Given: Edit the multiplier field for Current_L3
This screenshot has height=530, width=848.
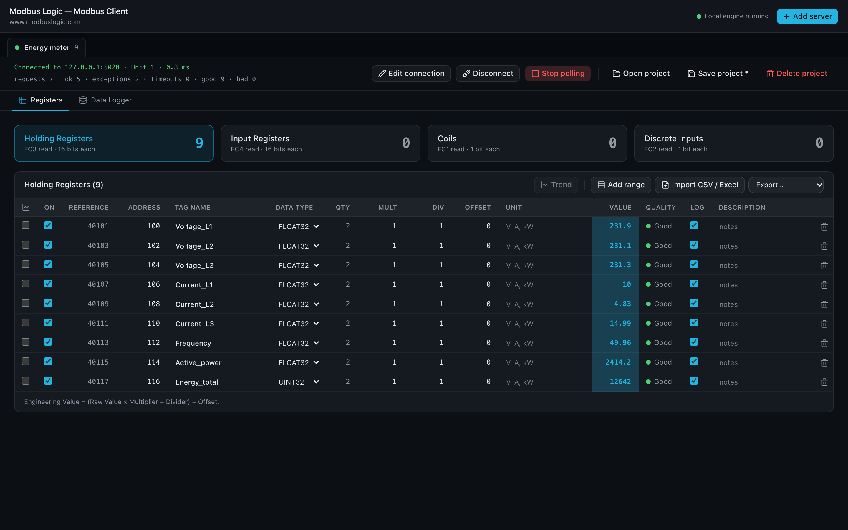Looking at the screenshot, I should pos(380,323).
